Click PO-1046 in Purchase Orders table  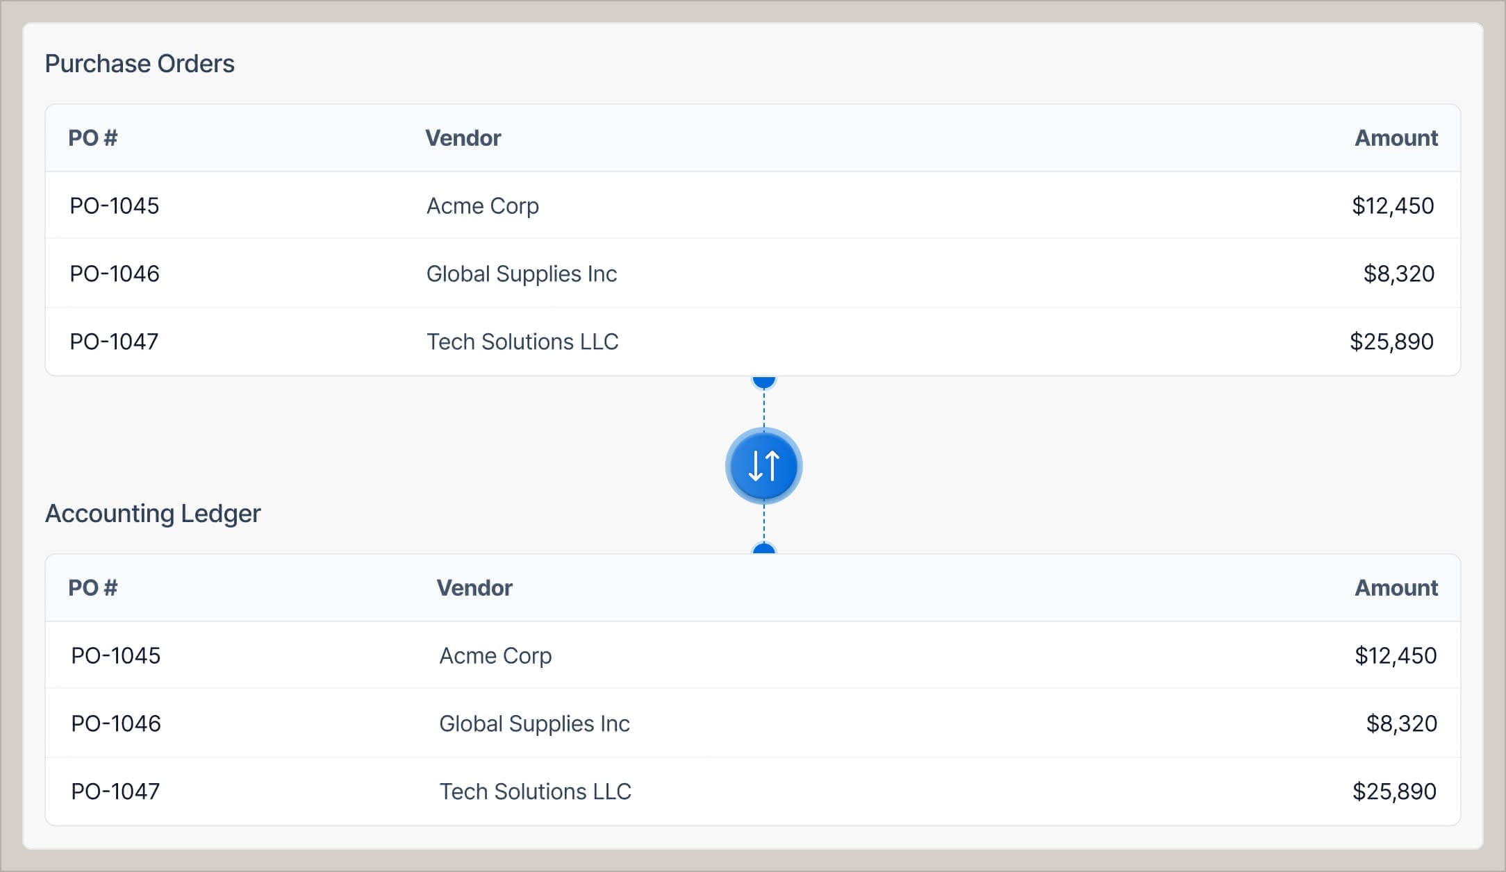(x=114, y=274)
